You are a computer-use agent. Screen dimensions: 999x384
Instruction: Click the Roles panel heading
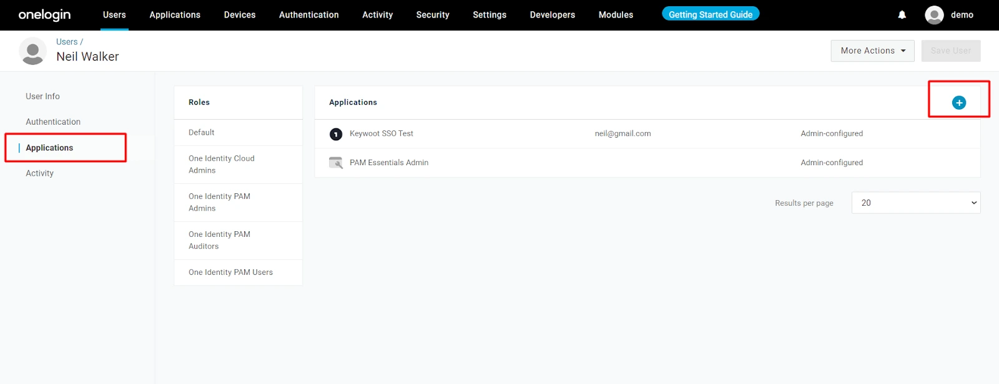click(x=199, y=102)
